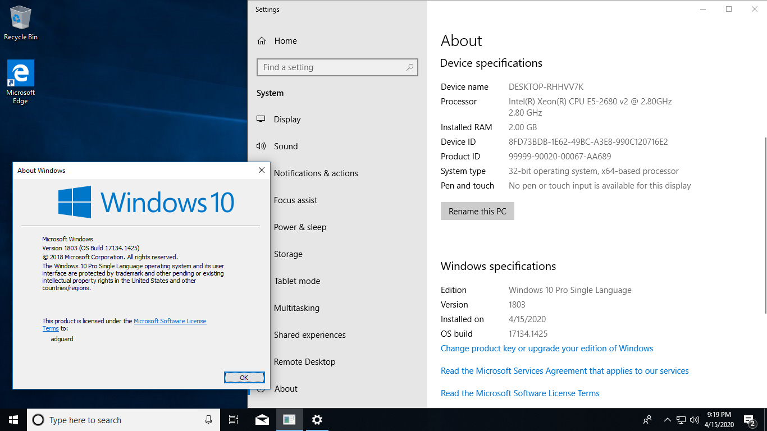Open the People icon in system tray
This screenshot has height=431, width=767.
pyautogui.click(x=647, y=420)
